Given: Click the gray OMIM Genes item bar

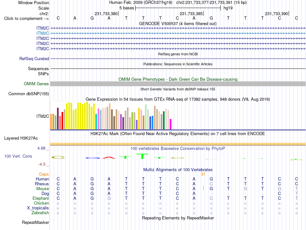Looking at the screenshot, I should pyautogui.click(x=178, y=84).
